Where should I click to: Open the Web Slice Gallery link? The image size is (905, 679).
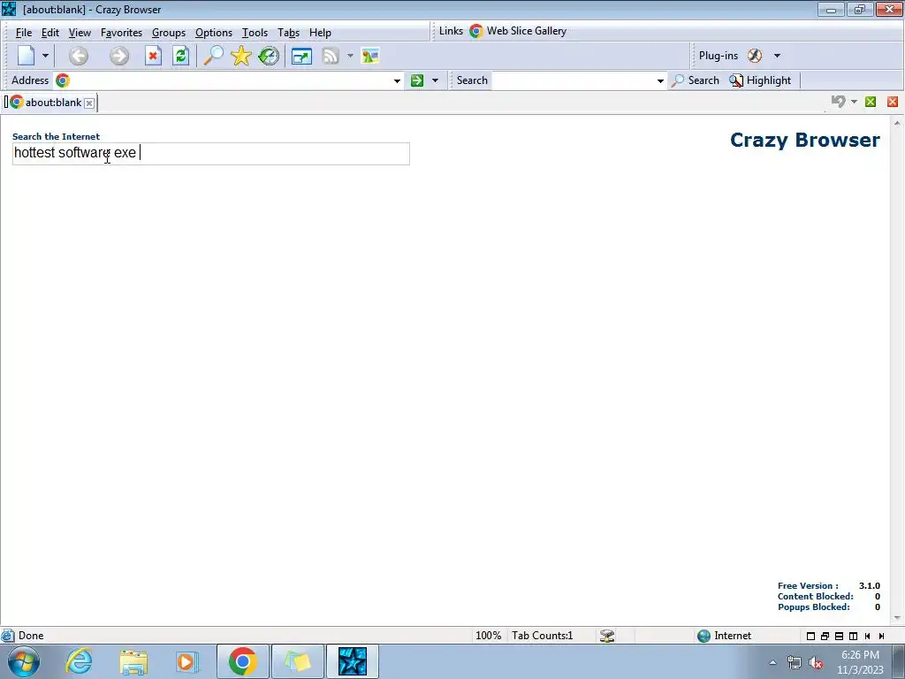(518, 31)
